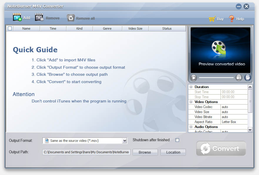Image resolution: width=259 pixels, height=175 pixels.
Task: Click the Browse button
Action: coord(145,152)
